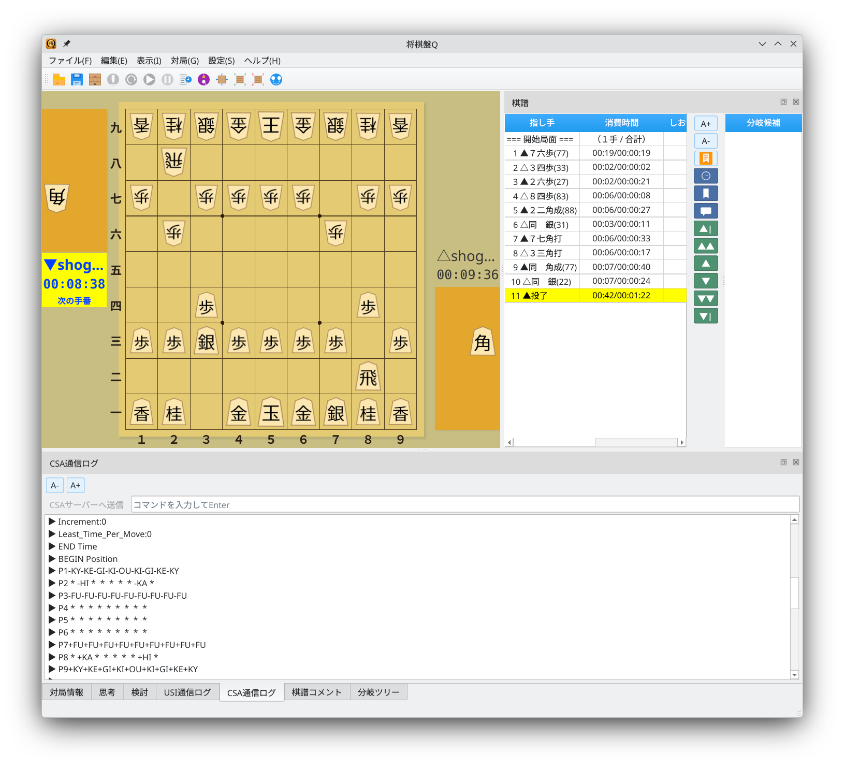This screenshot has width=845, height=767.
Task: Toggle the white bookmark column button
Action: pyautogui.click(x=705, y=194)
